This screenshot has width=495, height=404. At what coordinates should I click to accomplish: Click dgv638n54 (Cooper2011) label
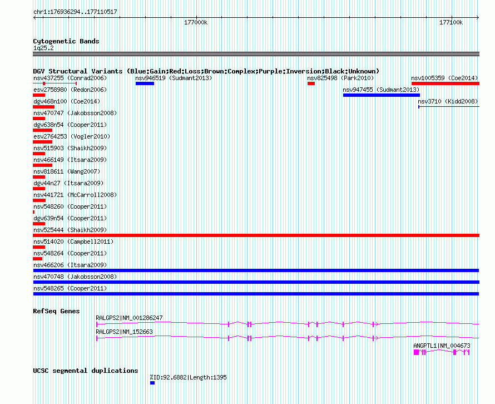(70, 125)
